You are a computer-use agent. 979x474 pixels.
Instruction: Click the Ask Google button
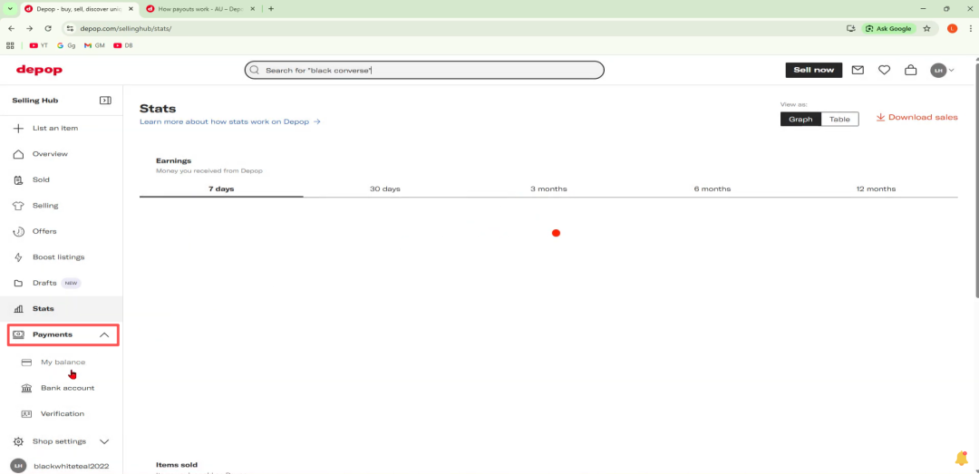click(889, 29)
